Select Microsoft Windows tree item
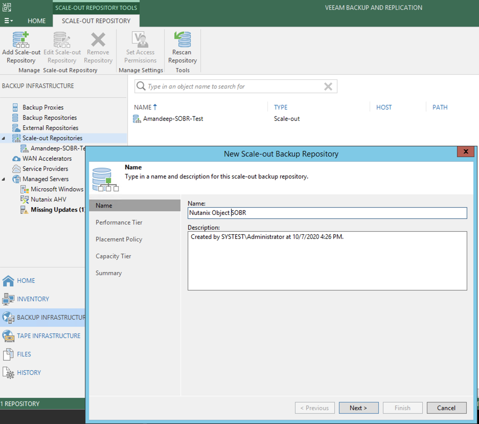Viewport: 479px width, 424px height. [x=57, y=189]
